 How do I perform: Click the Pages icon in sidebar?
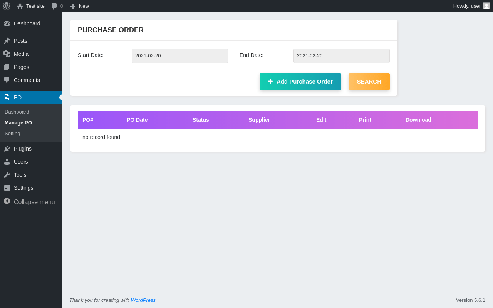(x=7, y=67)
